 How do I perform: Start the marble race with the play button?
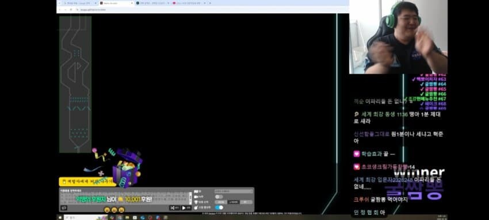coord(186,208)
